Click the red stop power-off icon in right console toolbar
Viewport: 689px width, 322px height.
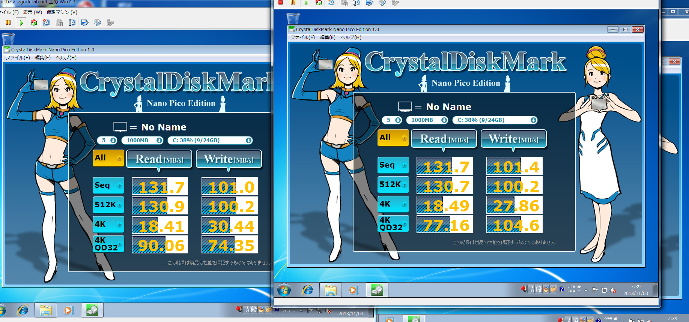280,3
